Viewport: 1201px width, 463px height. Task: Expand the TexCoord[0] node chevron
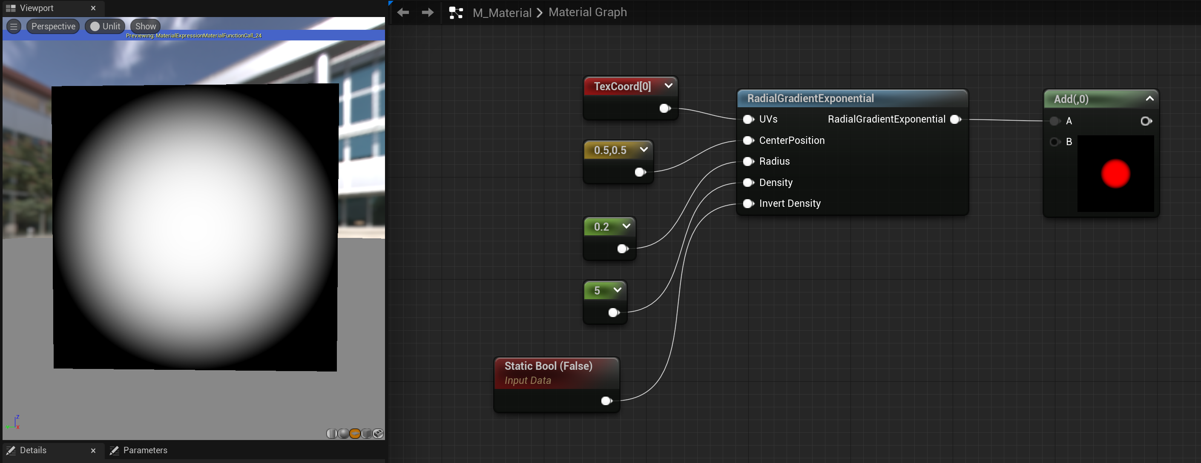pos(668,86)
